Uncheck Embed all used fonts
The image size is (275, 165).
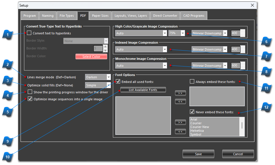point(118,82)
